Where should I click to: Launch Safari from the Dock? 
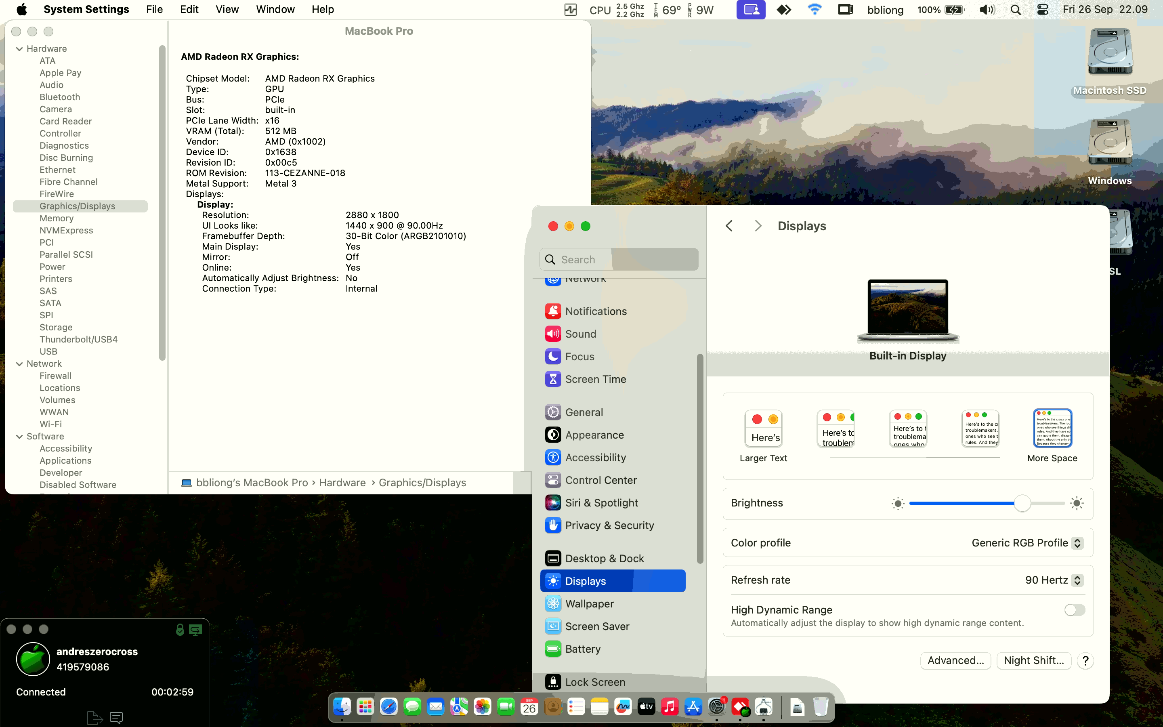coord(389,707)
